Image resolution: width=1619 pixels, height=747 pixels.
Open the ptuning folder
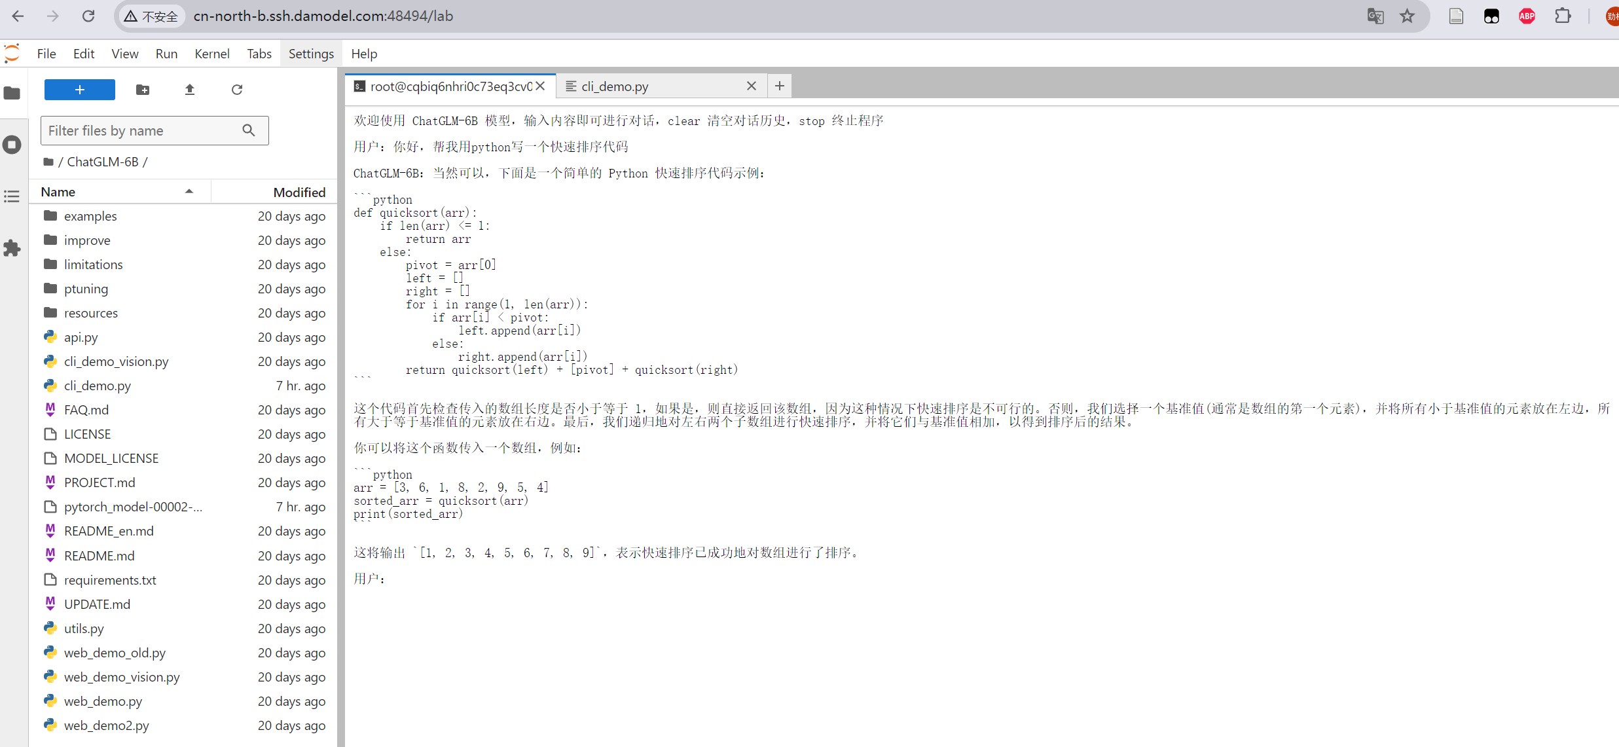[x=86, y=289]
